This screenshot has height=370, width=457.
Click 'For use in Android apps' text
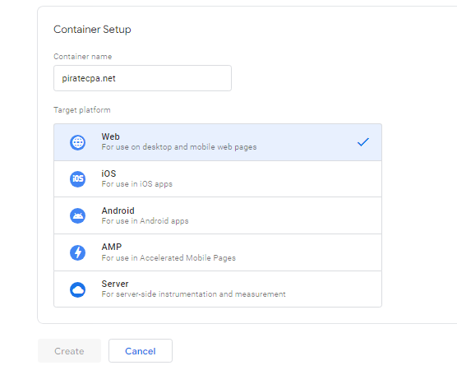coord(145,221)
